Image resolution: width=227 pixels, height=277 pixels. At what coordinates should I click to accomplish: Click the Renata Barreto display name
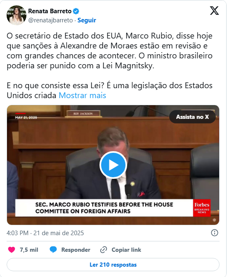50,11
